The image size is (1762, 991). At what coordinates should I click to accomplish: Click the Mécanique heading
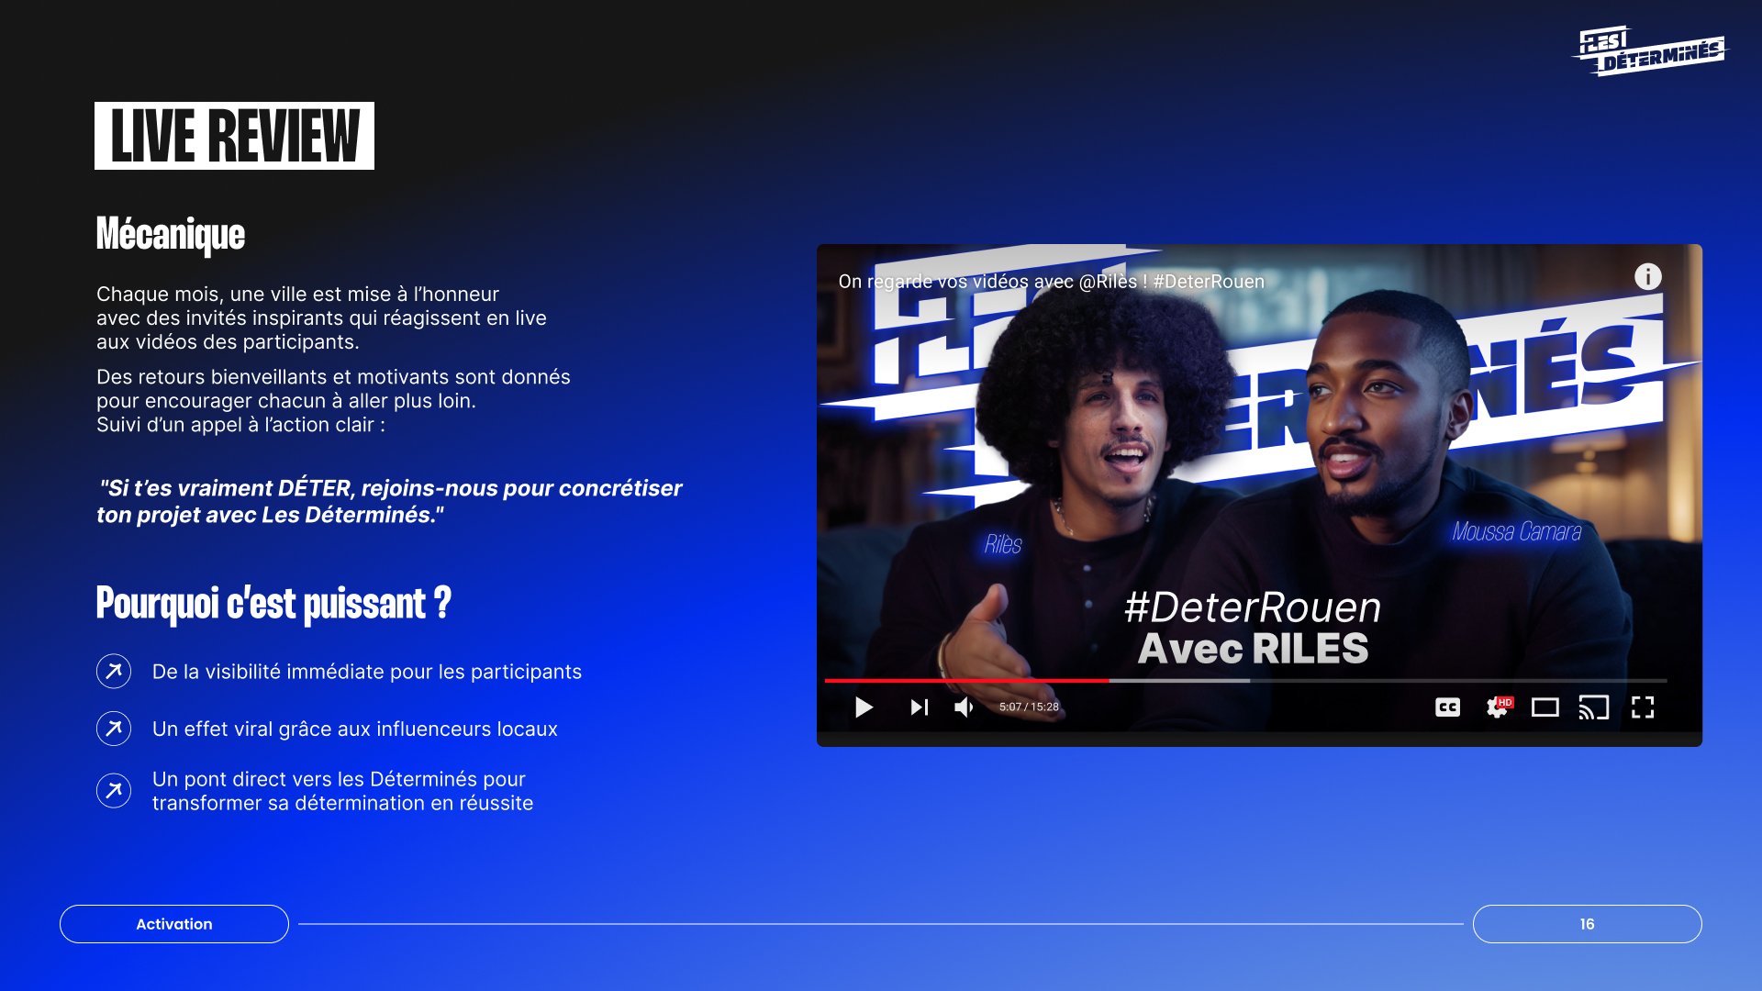pos(171,234)
